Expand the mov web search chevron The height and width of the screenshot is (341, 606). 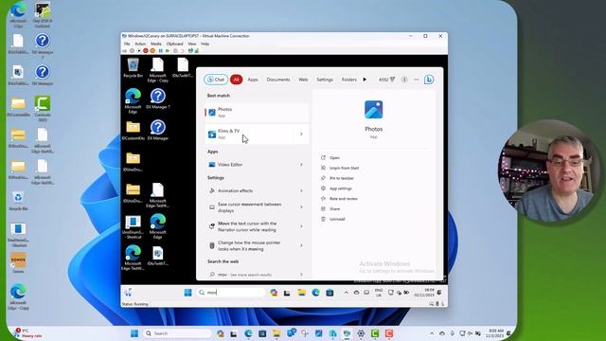point(301,275)
